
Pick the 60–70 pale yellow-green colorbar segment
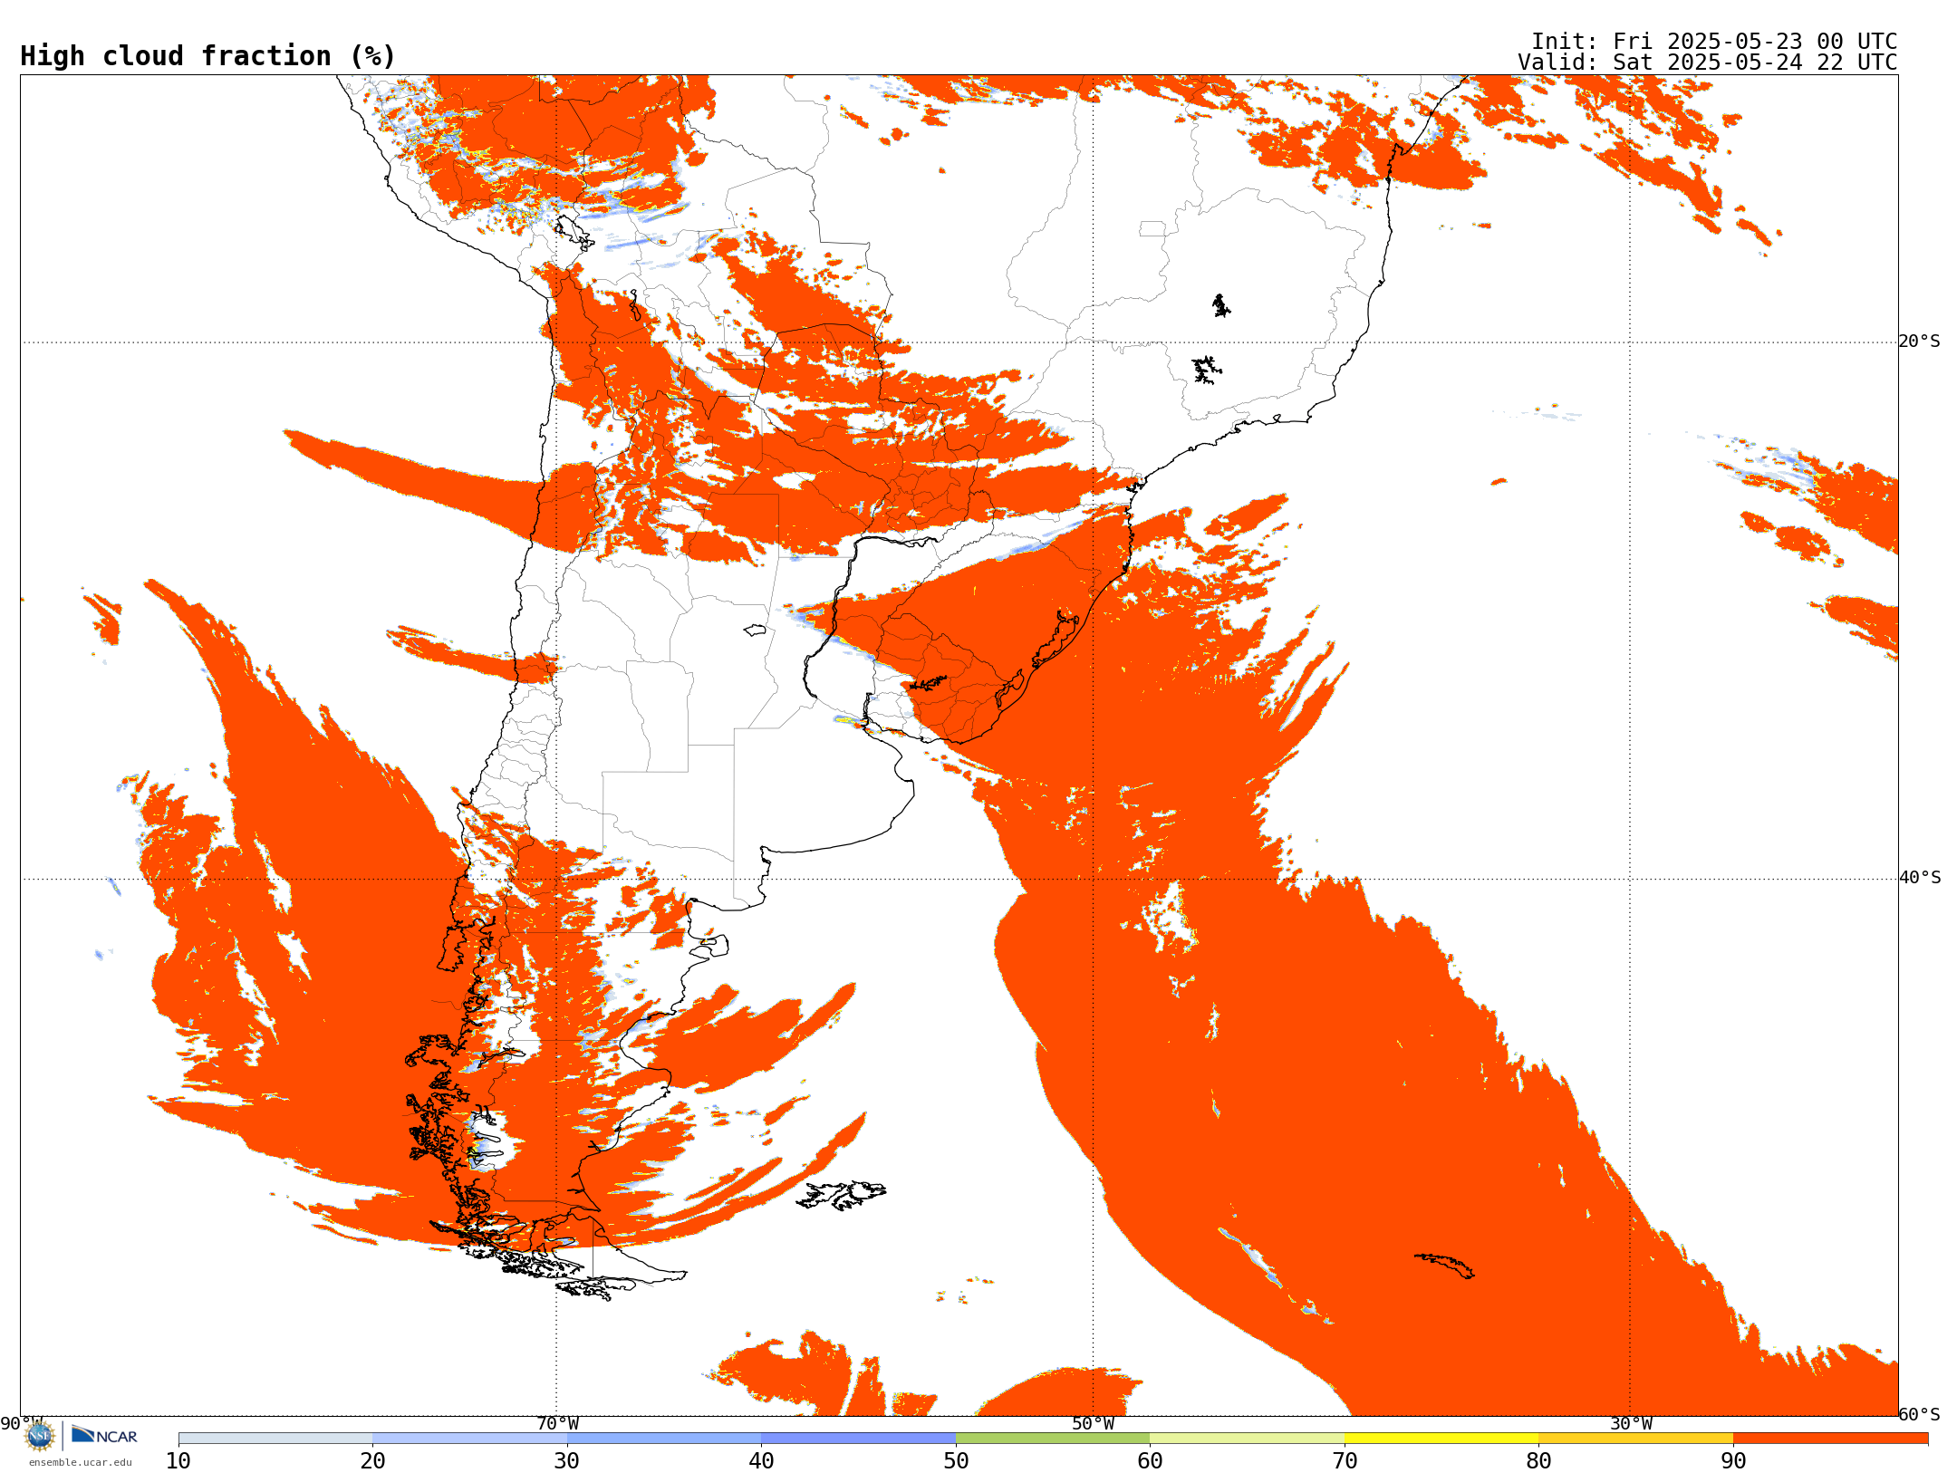pyautogui.click(x=1247, y=1439)
